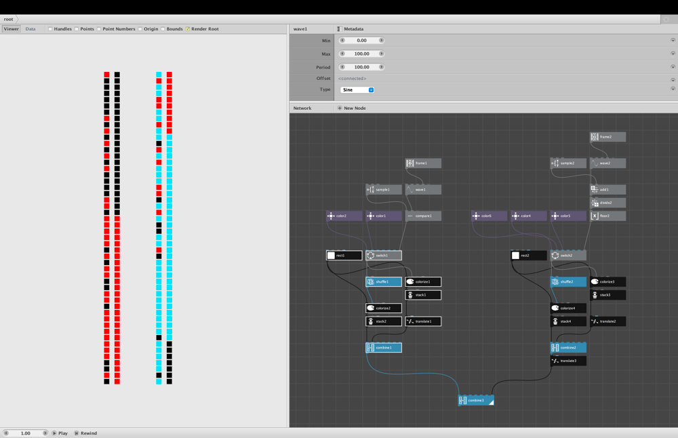This screenshot has height=438, width=678.
Task: Select the divide2 node
Action: pyautogui.click(x=607, y=202)
